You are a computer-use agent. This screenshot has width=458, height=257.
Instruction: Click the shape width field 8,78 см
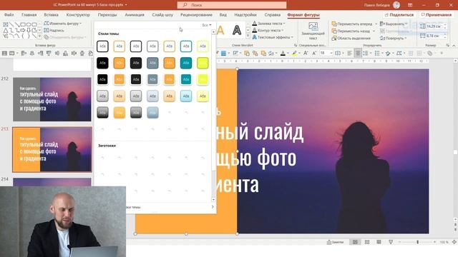(x=434, y=36)
